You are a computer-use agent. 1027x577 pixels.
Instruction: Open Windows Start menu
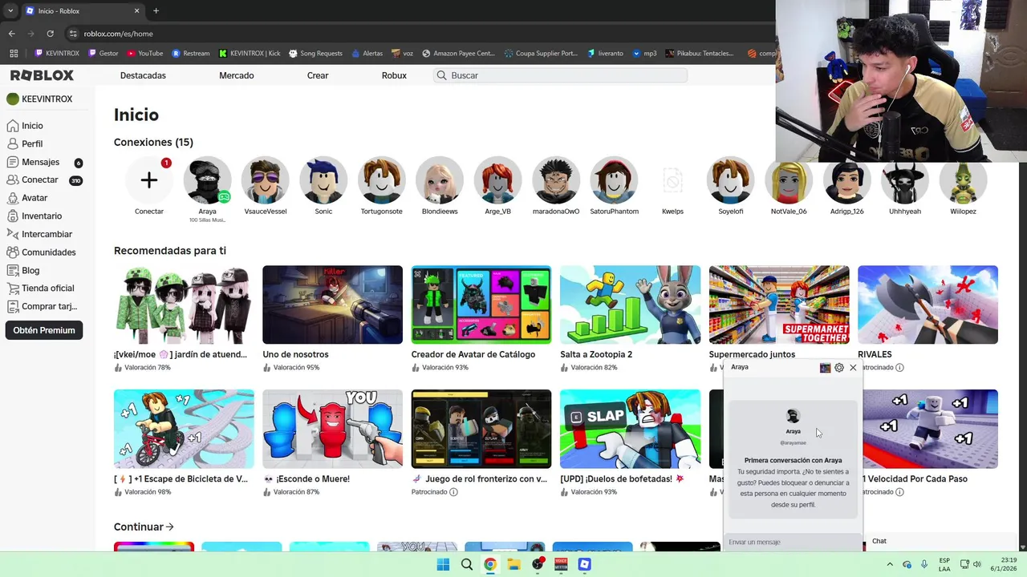tap(443, 564)
